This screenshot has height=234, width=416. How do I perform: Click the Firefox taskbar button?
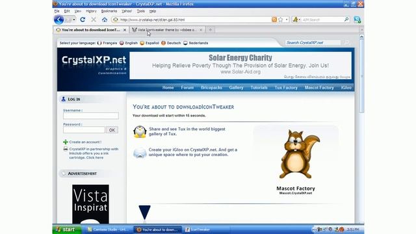coord(157,229)
